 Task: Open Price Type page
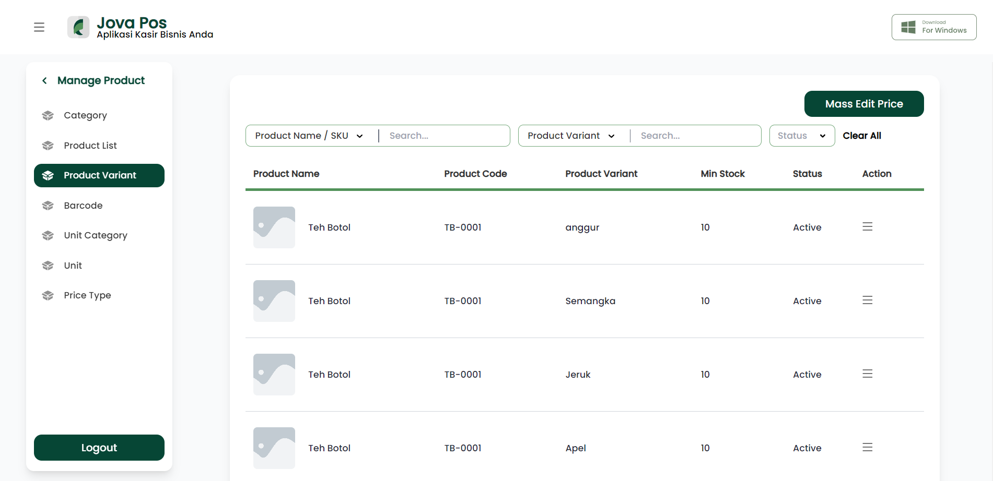tap(87, 295)
